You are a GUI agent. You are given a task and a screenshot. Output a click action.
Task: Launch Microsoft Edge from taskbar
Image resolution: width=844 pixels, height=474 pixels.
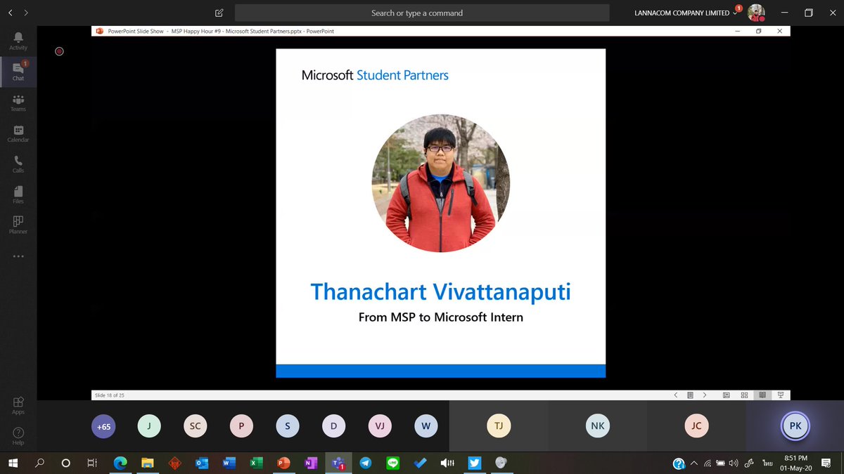point(120,463)
